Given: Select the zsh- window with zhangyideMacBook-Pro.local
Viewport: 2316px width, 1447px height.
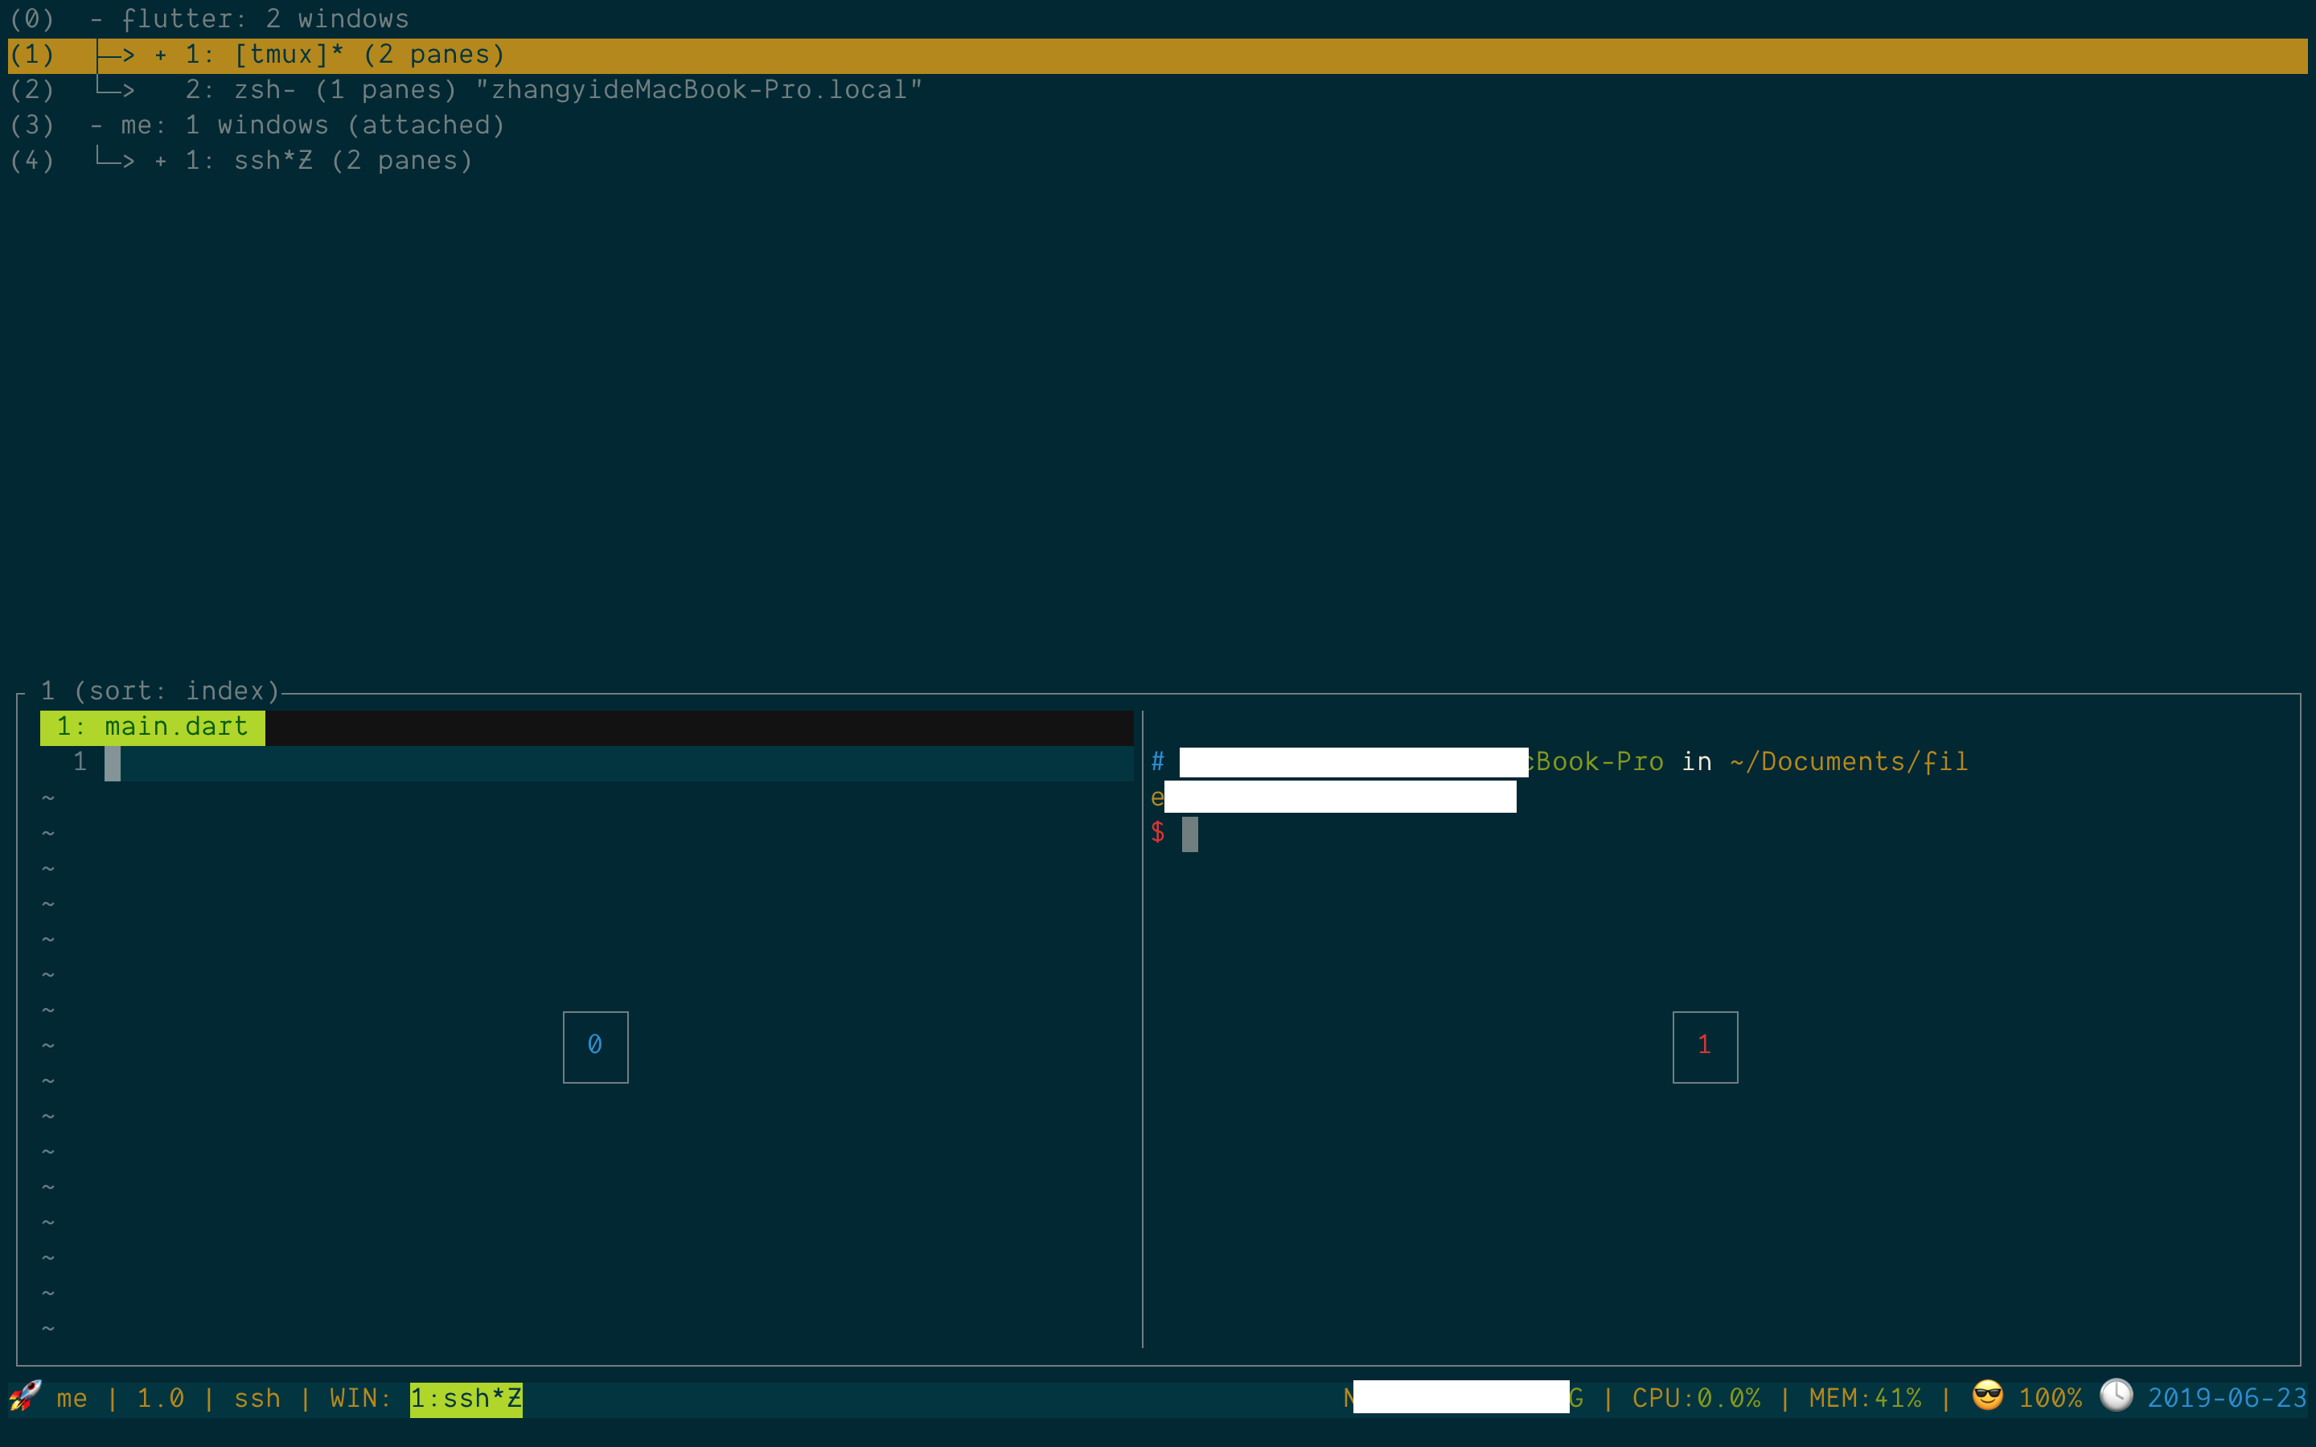Looking at the screenshot, I should coord(1158,90).
